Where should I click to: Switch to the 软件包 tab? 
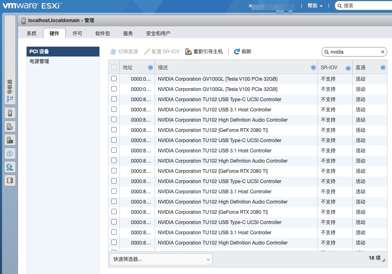tap(102, 33)
